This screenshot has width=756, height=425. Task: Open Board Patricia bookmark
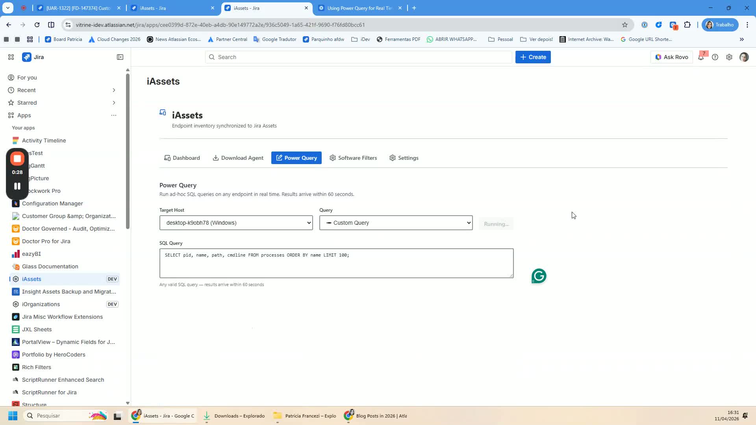[63, 39]
